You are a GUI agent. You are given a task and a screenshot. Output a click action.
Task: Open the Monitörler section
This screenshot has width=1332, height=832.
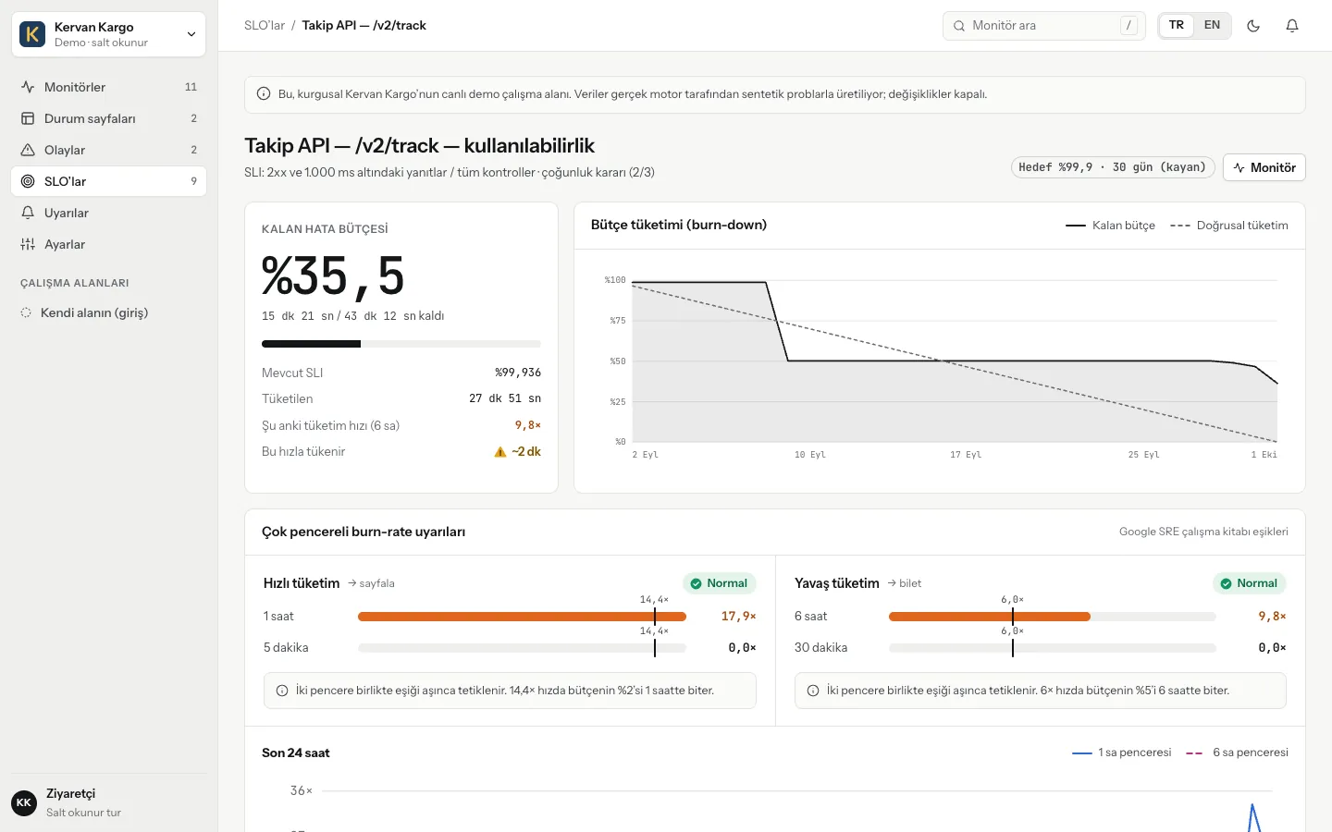coord(108,87)
